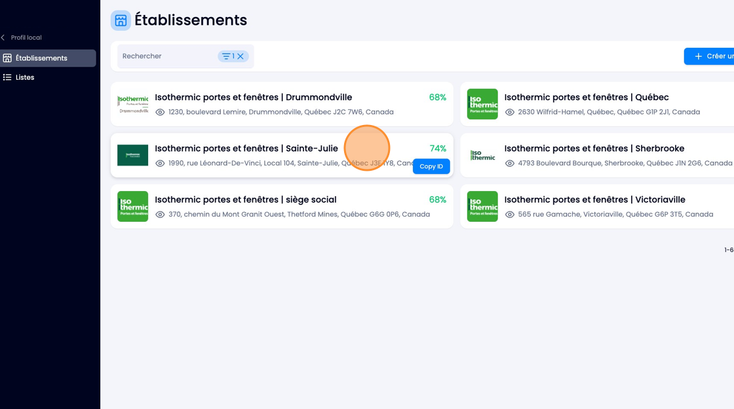Click the Établissements sidebar store icon

[7, 58]
